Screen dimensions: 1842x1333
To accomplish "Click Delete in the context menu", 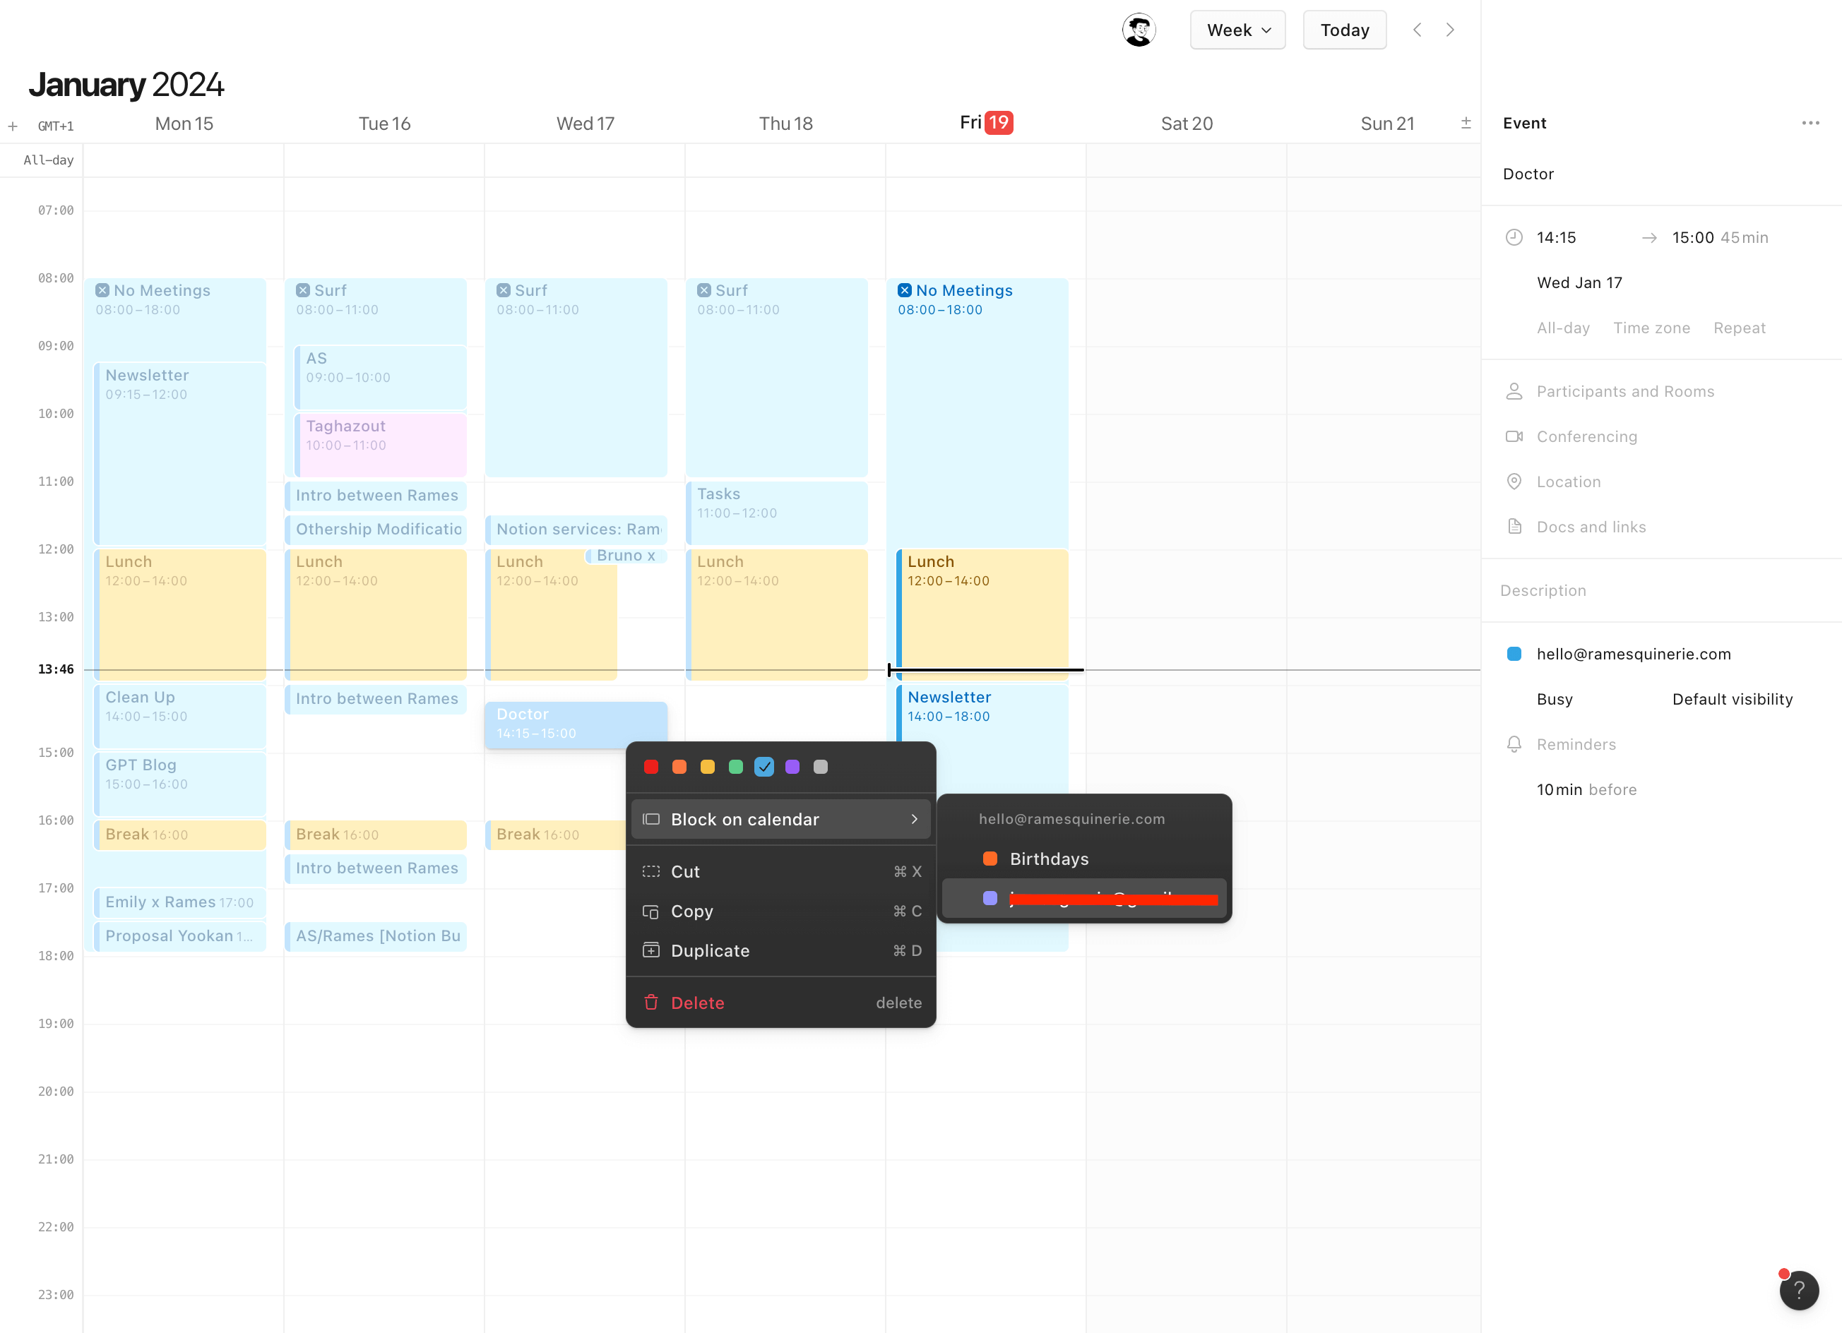I will 696,1001.
